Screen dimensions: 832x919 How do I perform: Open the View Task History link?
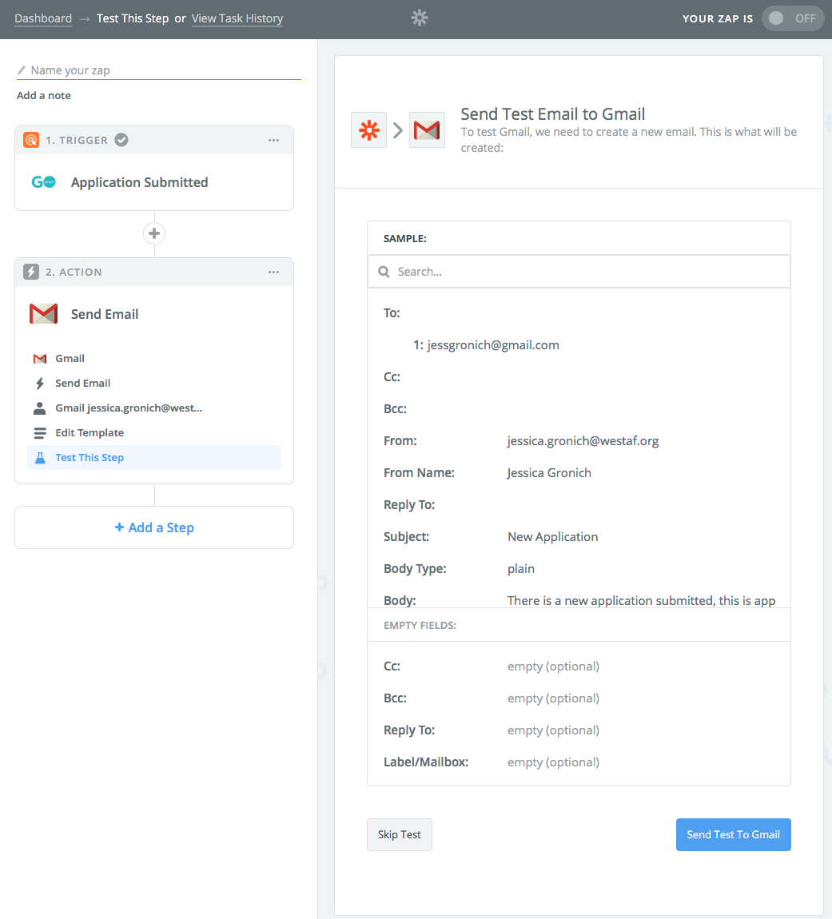[x=237, y=18]
